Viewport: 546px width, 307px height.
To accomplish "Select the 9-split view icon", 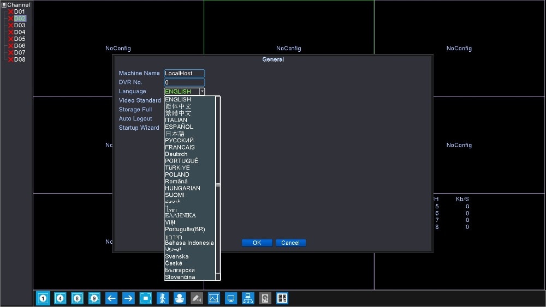I will (x=94, y=298).
